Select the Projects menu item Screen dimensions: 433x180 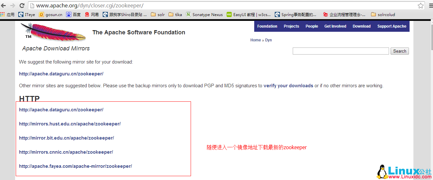[291, 26]
